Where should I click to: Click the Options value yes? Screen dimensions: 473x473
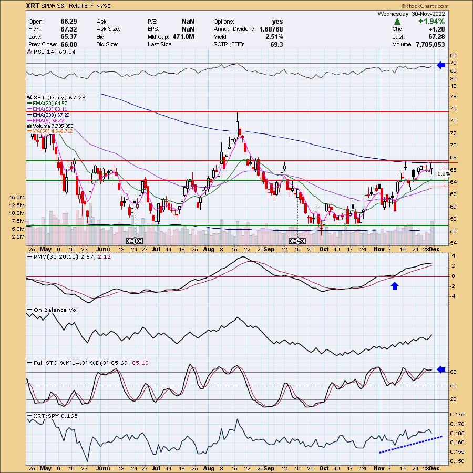pyautogui.click(x=277, y=22)
